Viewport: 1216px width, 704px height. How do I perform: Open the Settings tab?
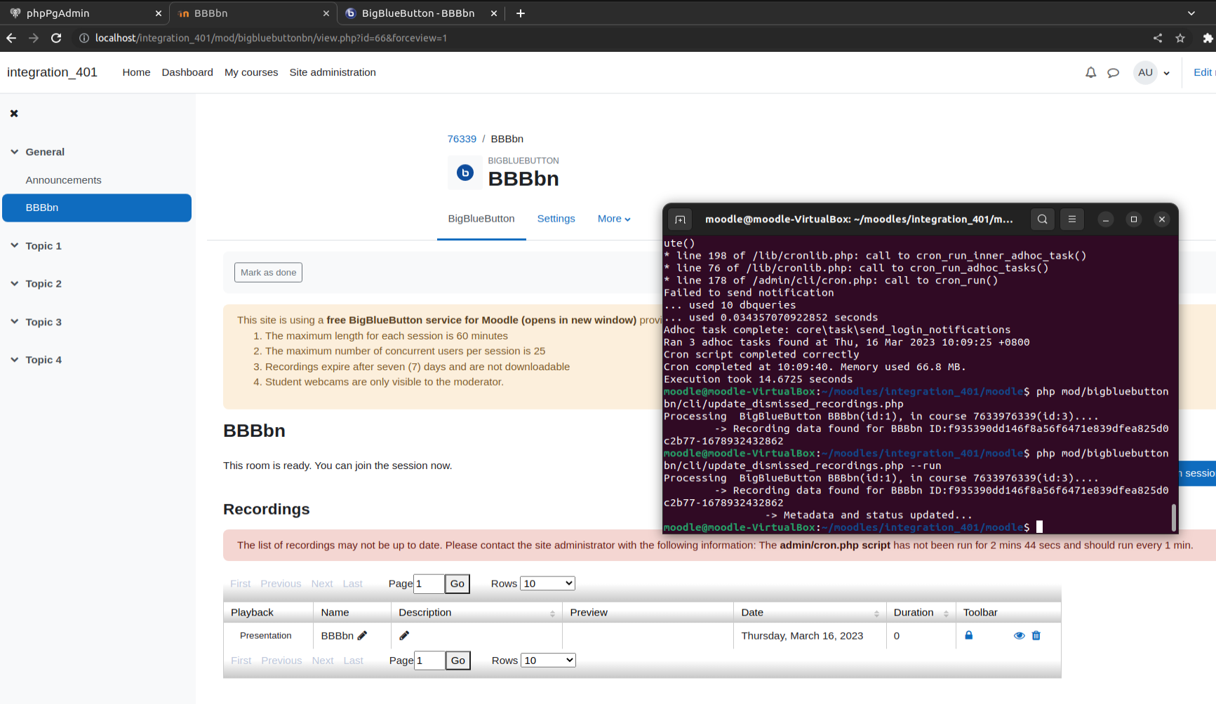point(556,219)
